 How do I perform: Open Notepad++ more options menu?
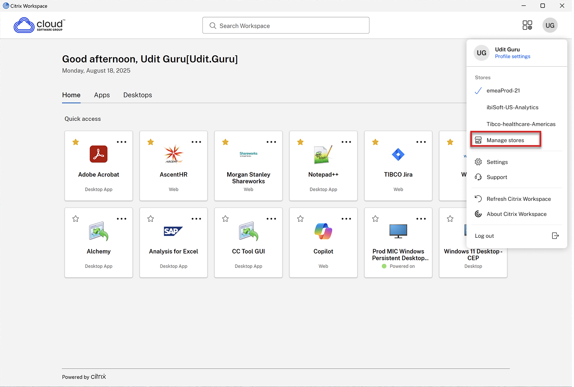(346, 142)
